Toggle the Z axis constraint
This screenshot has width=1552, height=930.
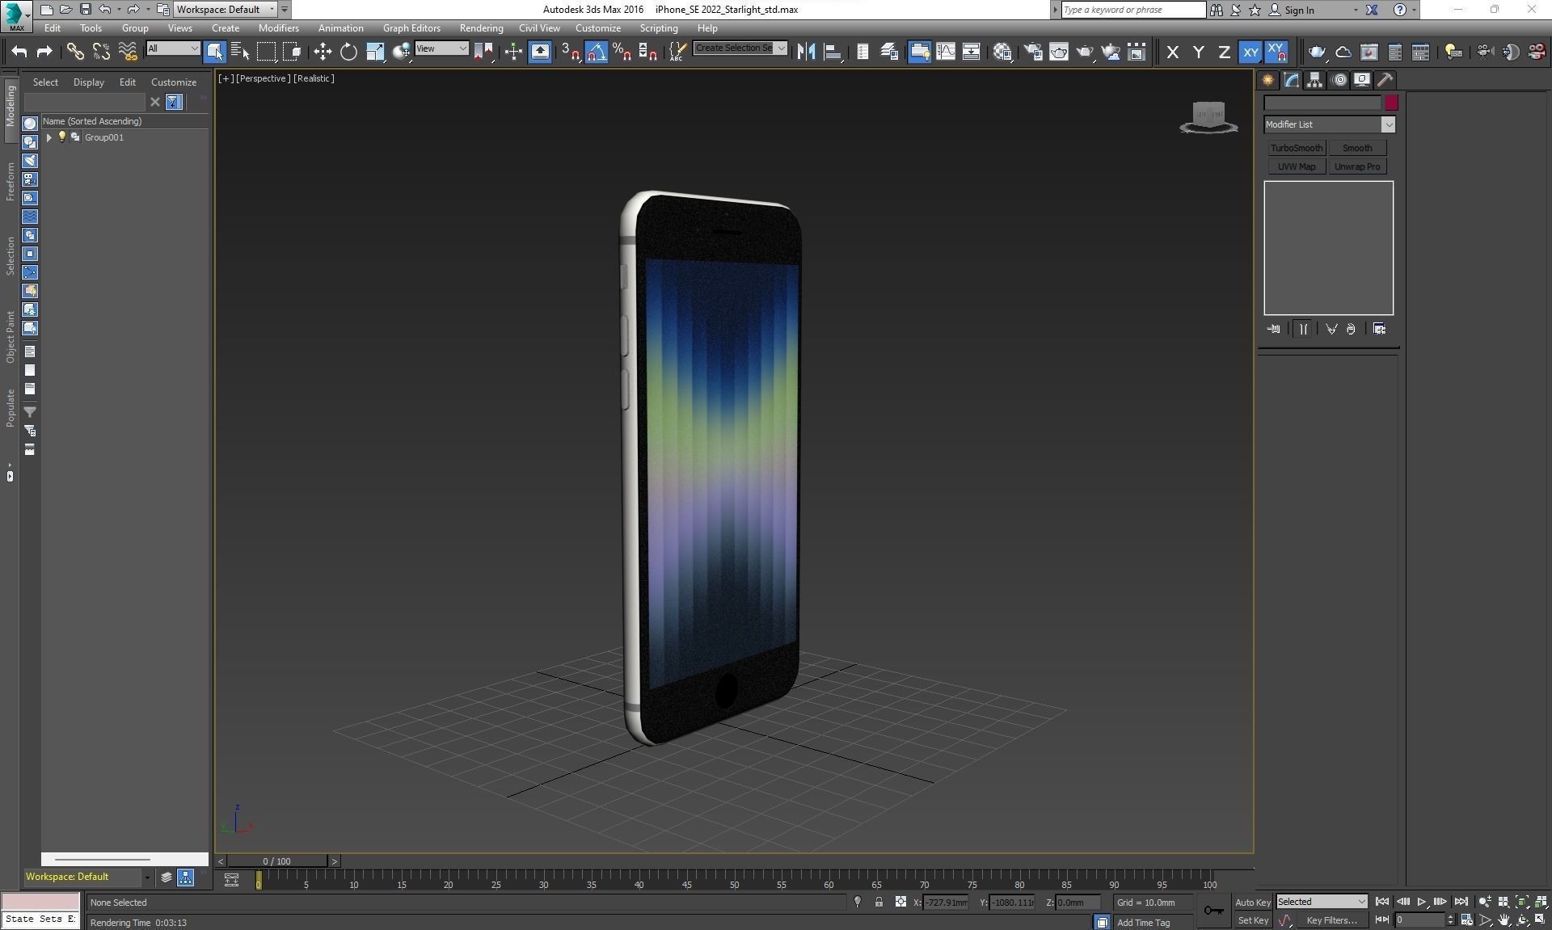pos(1225,52)
